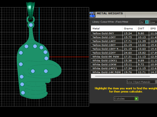
Task: Select the Yellow Gold:9KY row
Action: pyautogui.click(x=124, y=33)
